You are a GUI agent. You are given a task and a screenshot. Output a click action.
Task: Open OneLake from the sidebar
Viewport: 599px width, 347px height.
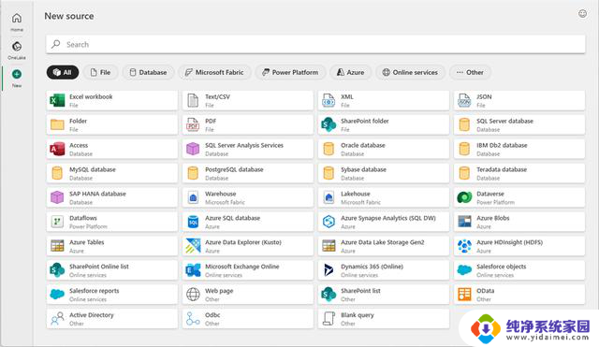click(x=17, y=47)
